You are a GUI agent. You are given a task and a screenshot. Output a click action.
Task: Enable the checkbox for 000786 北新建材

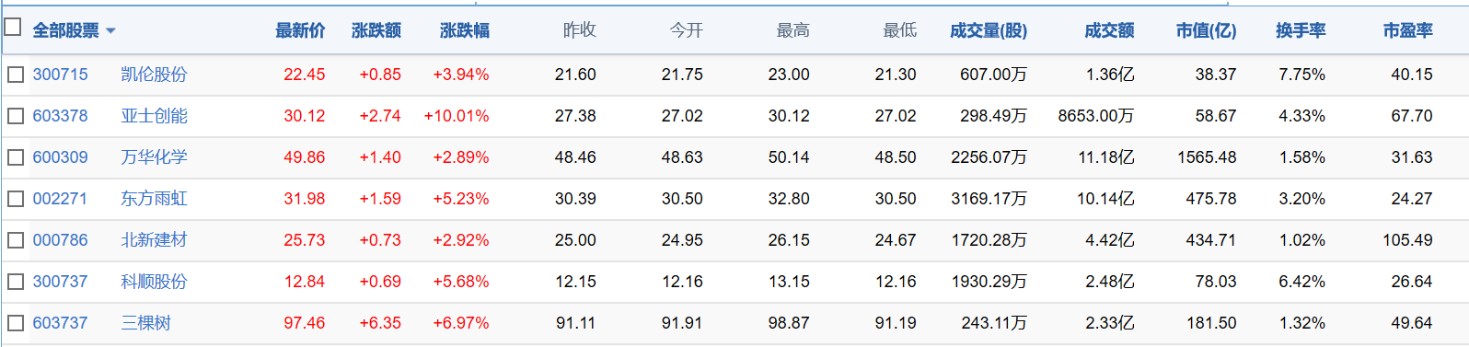pos(16,240)
